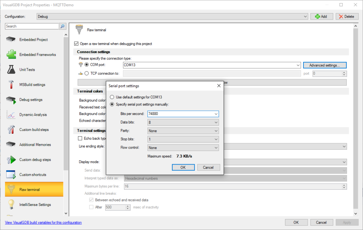This screenshot has height=230, width=363.
Task: Expand the Parity selection dropdown
Action: [x=216, y=131]
